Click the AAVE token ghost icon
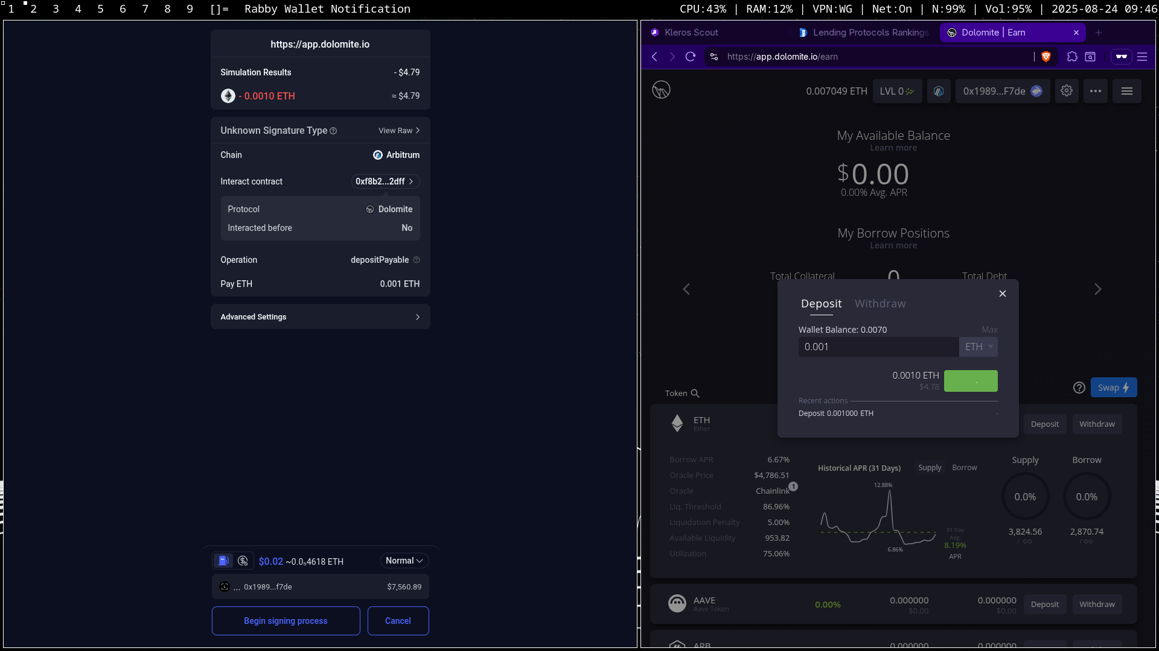This screenshot has height=651, width=1159. (677, 603)
